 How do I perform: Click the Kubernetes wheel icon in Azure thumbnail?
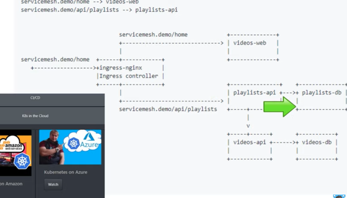[74, 144]
